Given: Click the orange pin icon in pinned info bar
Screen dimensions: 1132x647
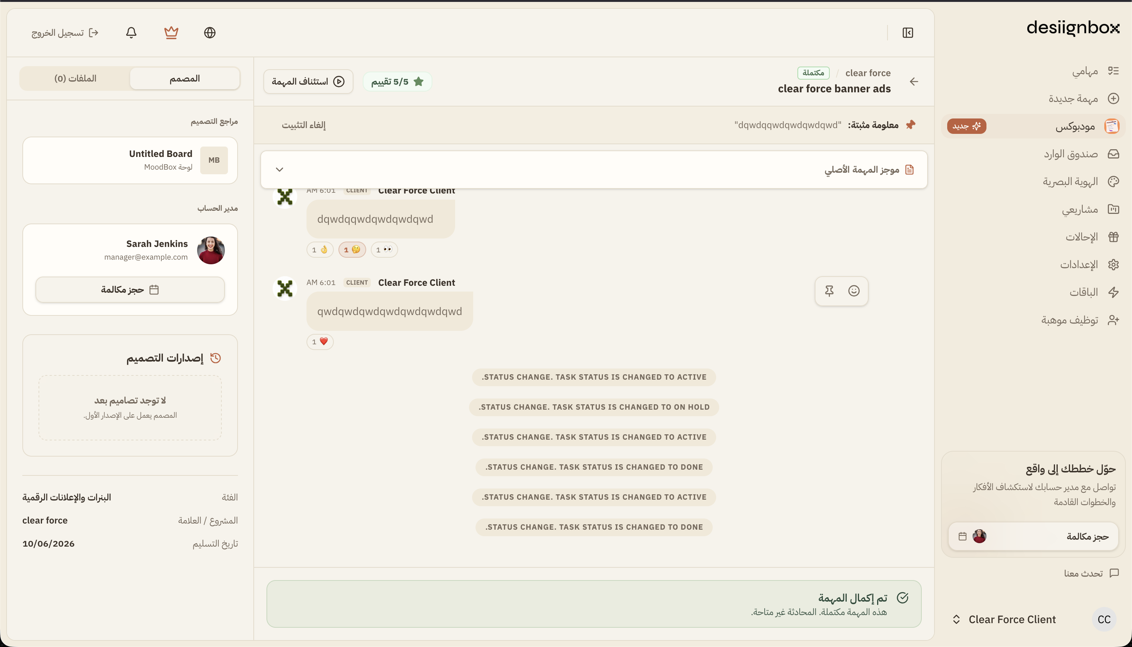Looking at the screenshot, I should click(911, 125).
